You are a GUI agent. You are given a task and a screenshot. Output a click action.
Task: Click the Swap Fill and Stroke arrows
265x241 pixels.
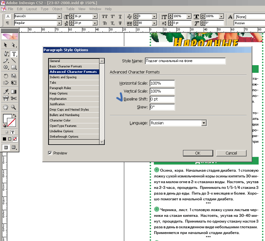pyautogui.click(x=15, y=115)
